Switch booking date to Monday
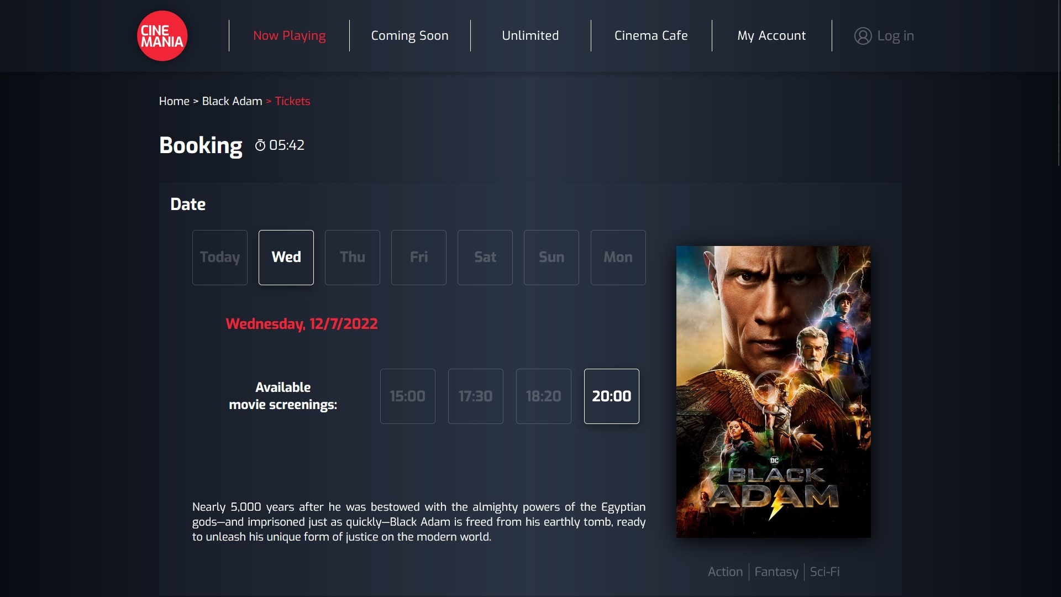The width and height of the screenshot is (1061, 597). [x=618, y=257]
